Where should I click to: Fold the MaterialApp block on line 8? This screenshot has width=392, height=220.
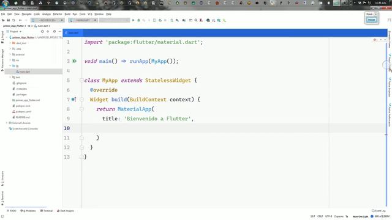click(x=81, y=109)
